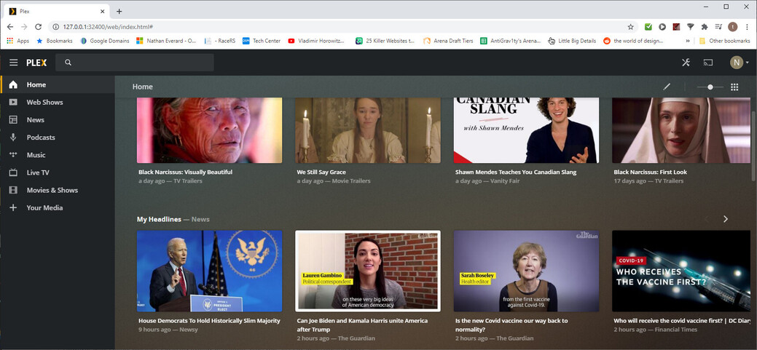Click House Democrats To Hold Historically Slim Majority
Screen dimensions: 757x350
tap(209, 321)
